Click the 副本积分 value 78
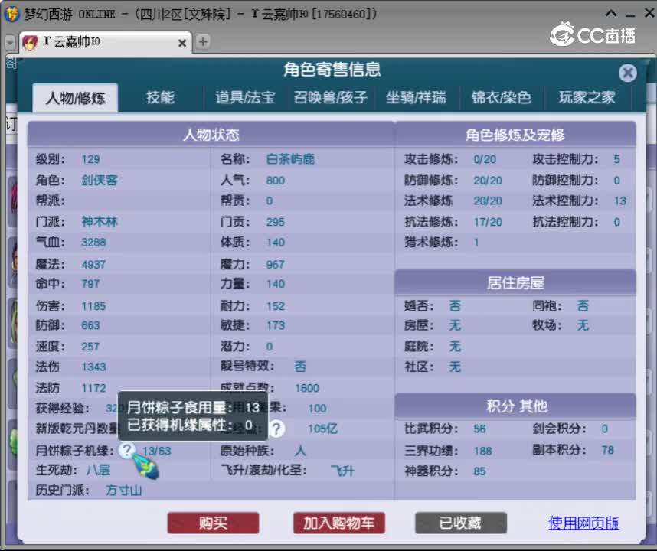Screen dimensions: 657x551 coord(607,450)
